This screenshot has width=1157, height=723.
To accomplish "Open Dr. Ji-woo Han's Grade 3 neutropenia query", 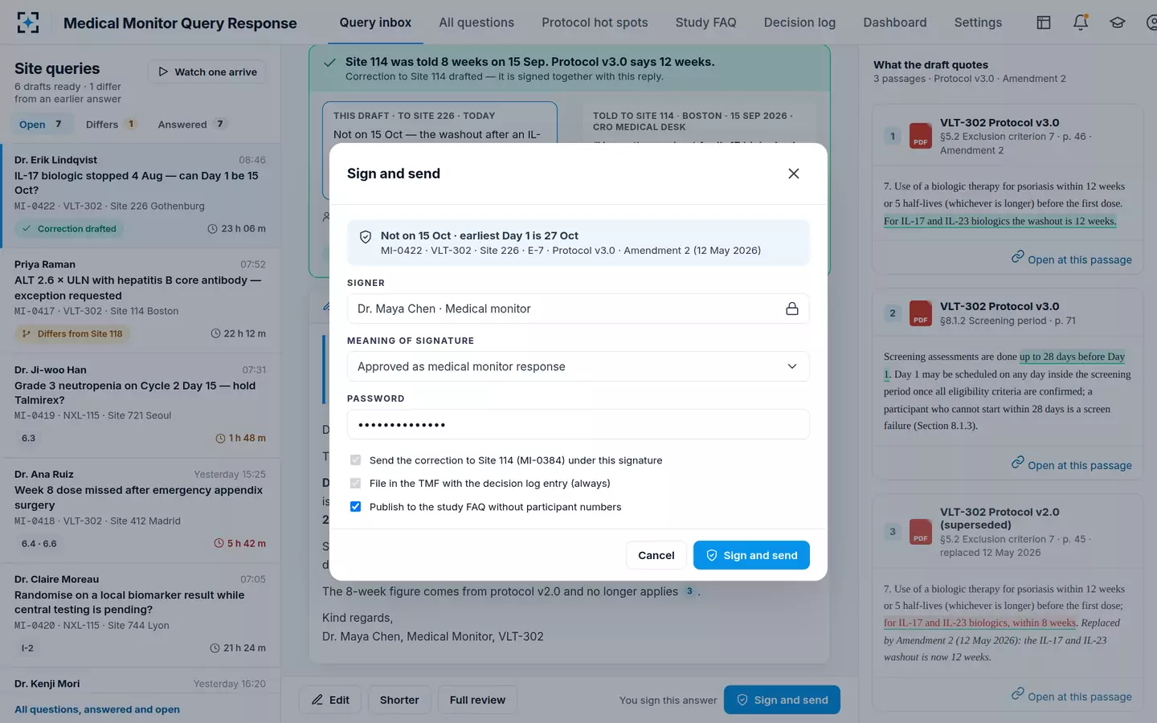I will [x=141, y=406].
